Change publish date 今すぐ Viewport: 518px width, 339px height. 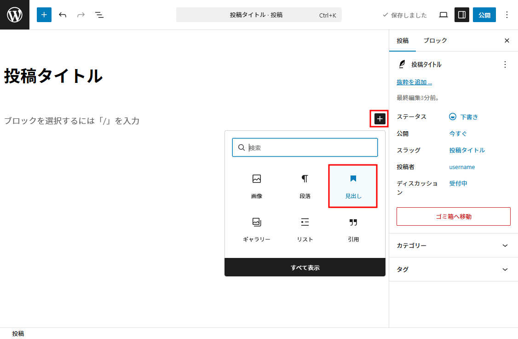[x=458, y=134]
